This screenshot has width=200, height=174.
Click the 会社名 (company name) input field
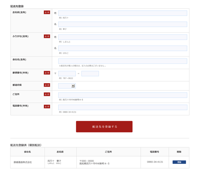click(x=123, y=61)
